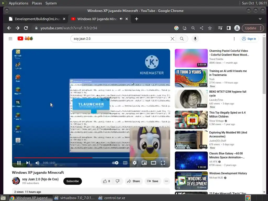This screenshot has width=268, height=201.
Task: Click the install app icon in address bar
Action: point(185,28)
